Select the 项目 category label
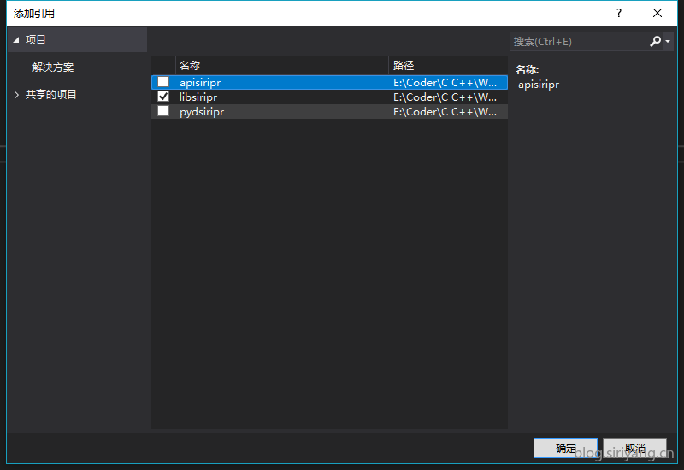684x470 pixels. tap(36, 40)
